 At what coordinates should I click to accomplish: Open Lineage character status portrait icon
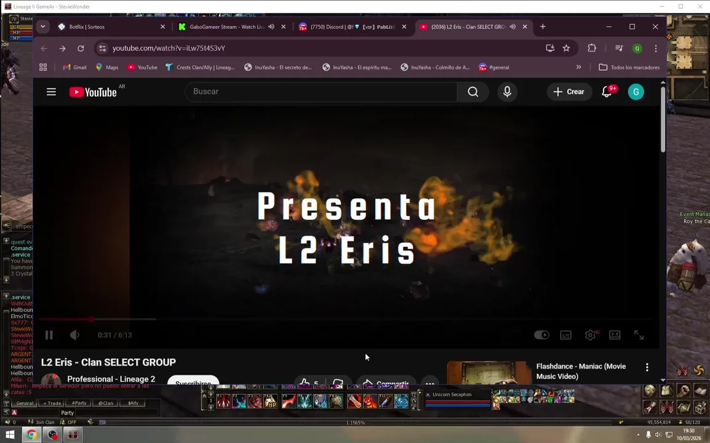click(x=650, y=391)
